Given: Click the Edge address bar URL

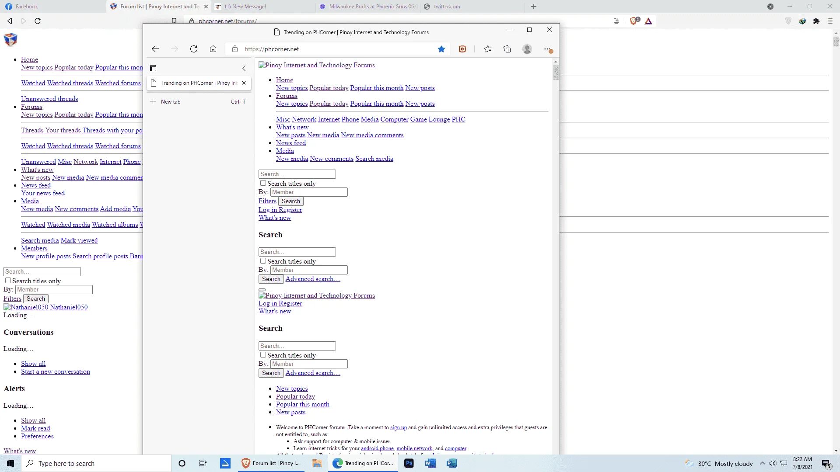Looking at the screenshot, I should 272,49.
